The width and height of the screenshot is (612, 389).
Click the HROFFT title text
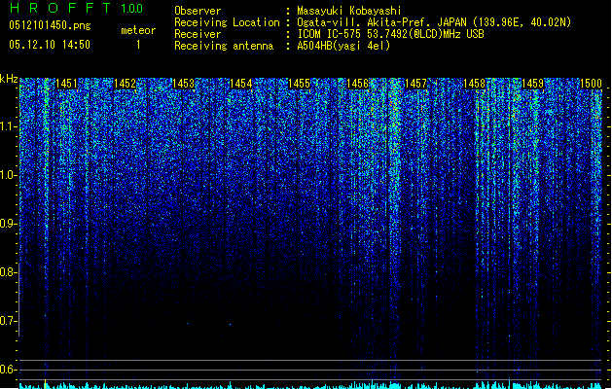pyautogui.click(x=60, y=8)
